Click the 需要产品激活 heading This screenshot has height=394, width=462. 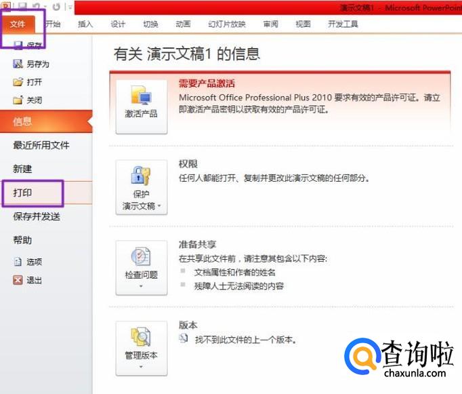(207, 83)
